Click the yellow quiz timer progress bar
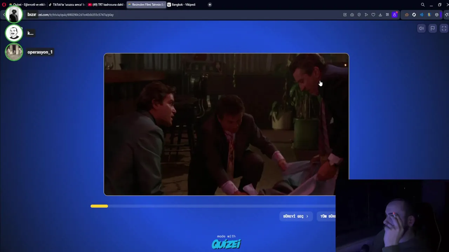The image size is (449, 252). coord(99,206)
